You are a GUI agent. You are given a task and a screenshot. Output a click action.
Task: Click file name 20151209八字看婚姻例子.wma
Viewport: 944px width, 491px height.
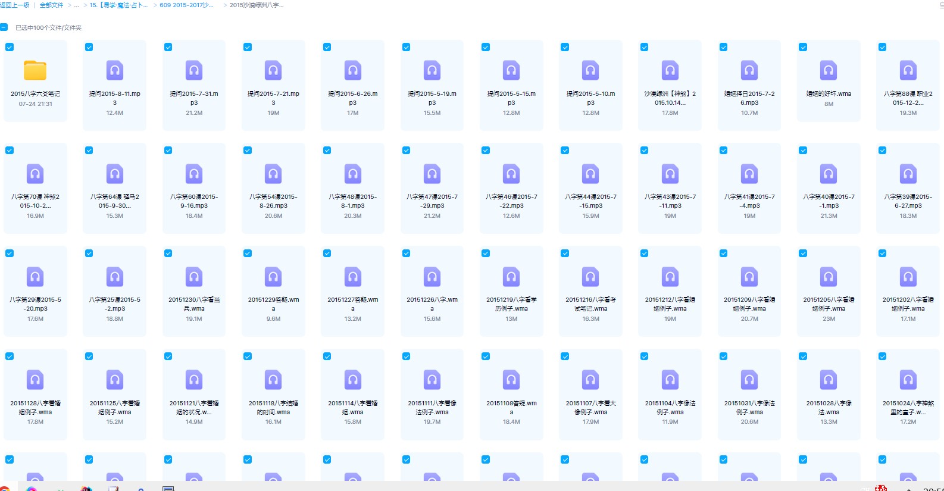749,304
